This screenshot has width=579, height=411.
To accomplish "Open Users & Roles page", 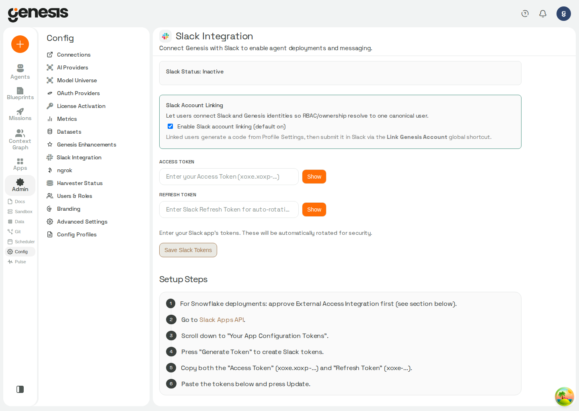I will [x=70, y=196].
